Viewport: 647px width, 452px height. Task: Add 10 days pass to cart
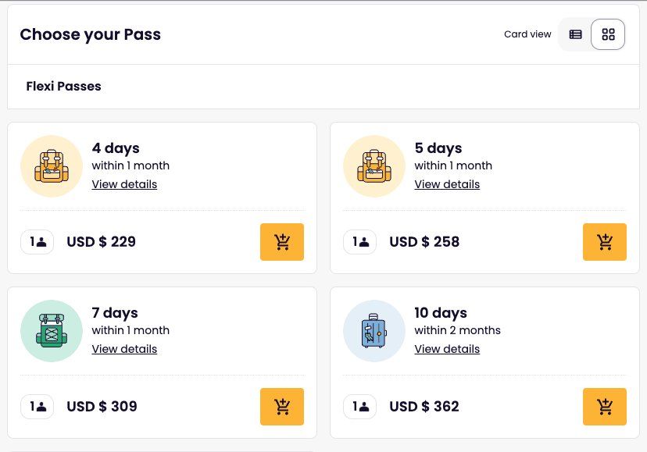pos(605,407)
